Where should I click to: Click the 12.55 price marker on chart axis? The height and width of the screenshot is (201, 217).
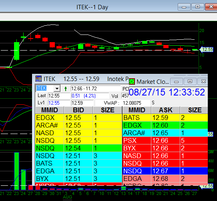tap(206, 49)
